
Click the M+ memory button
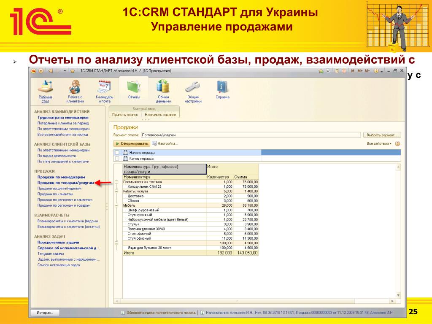[360, 71]
